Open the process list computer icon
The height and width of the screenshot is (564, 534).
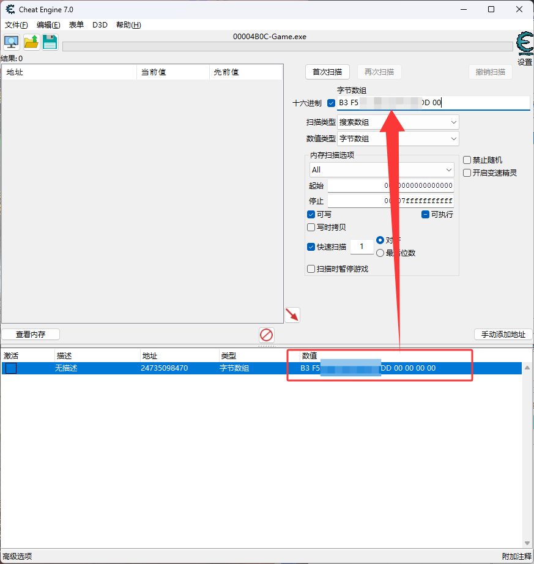(12, 42)
